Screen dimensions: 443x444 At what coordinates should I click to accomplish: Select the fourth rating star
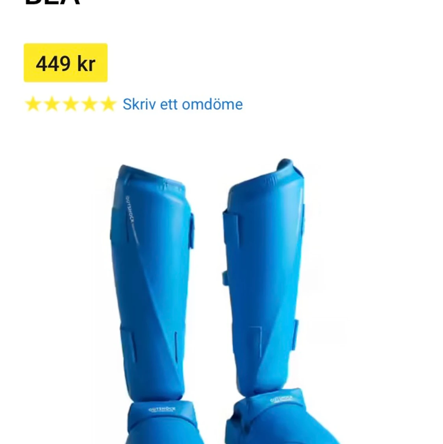click(x=89, y=104)
